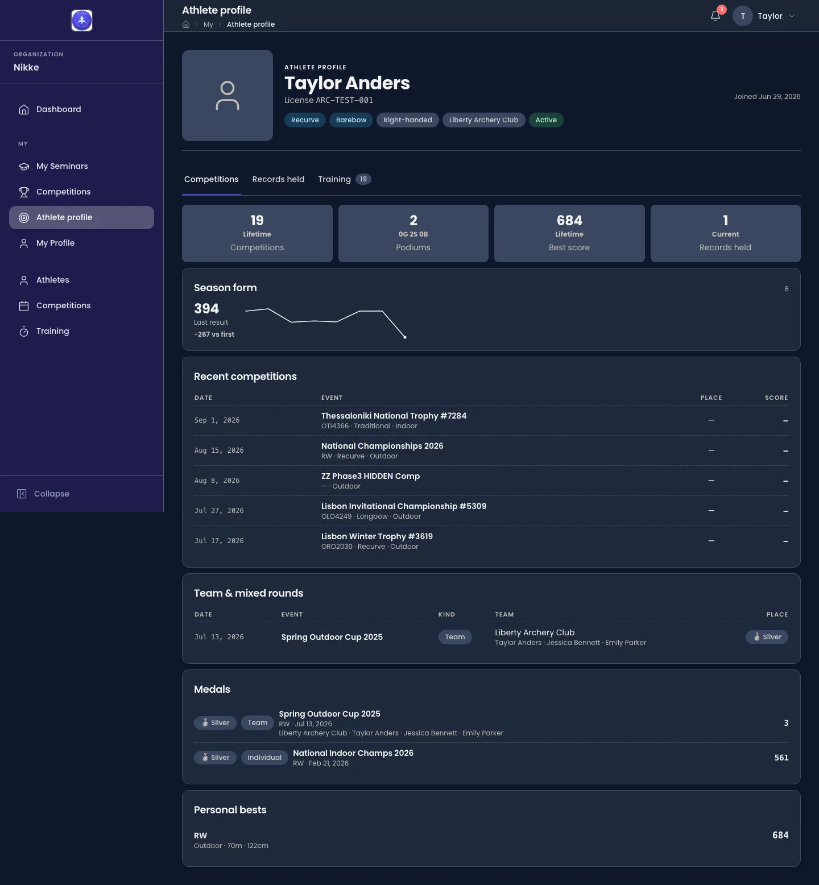Click calendar icon beside lower Competitions
The width and height of the screenshot is (819, 885).
coord(24,305)
